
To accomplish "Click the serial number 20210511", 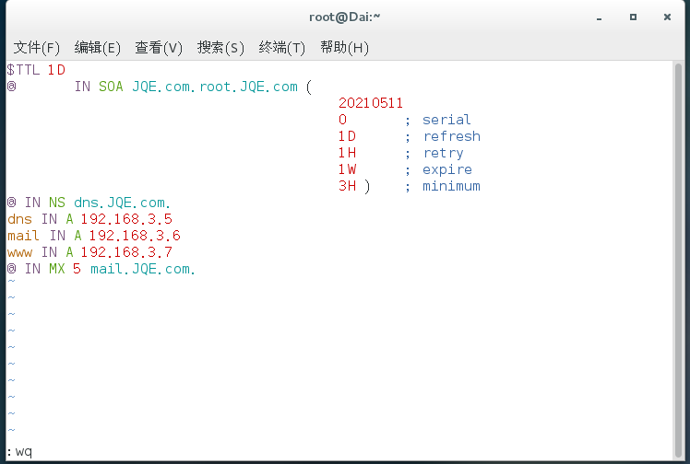I will [x=371, y=103].
